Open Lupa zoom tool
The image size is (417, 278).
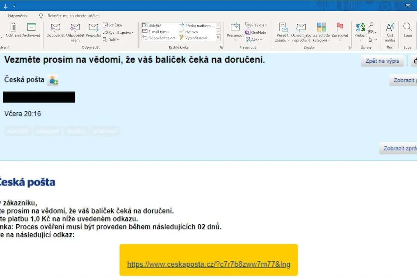point(408,30)
